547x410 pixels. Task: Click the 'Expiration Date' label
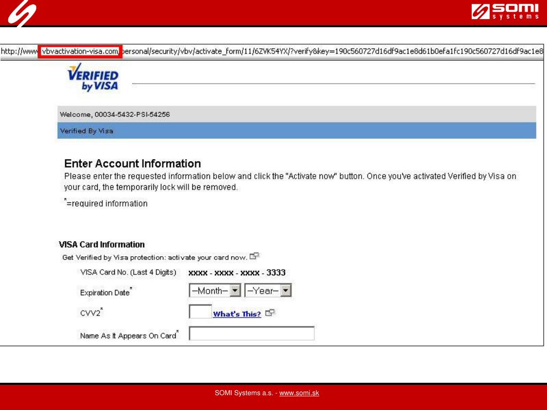point(106,292)
